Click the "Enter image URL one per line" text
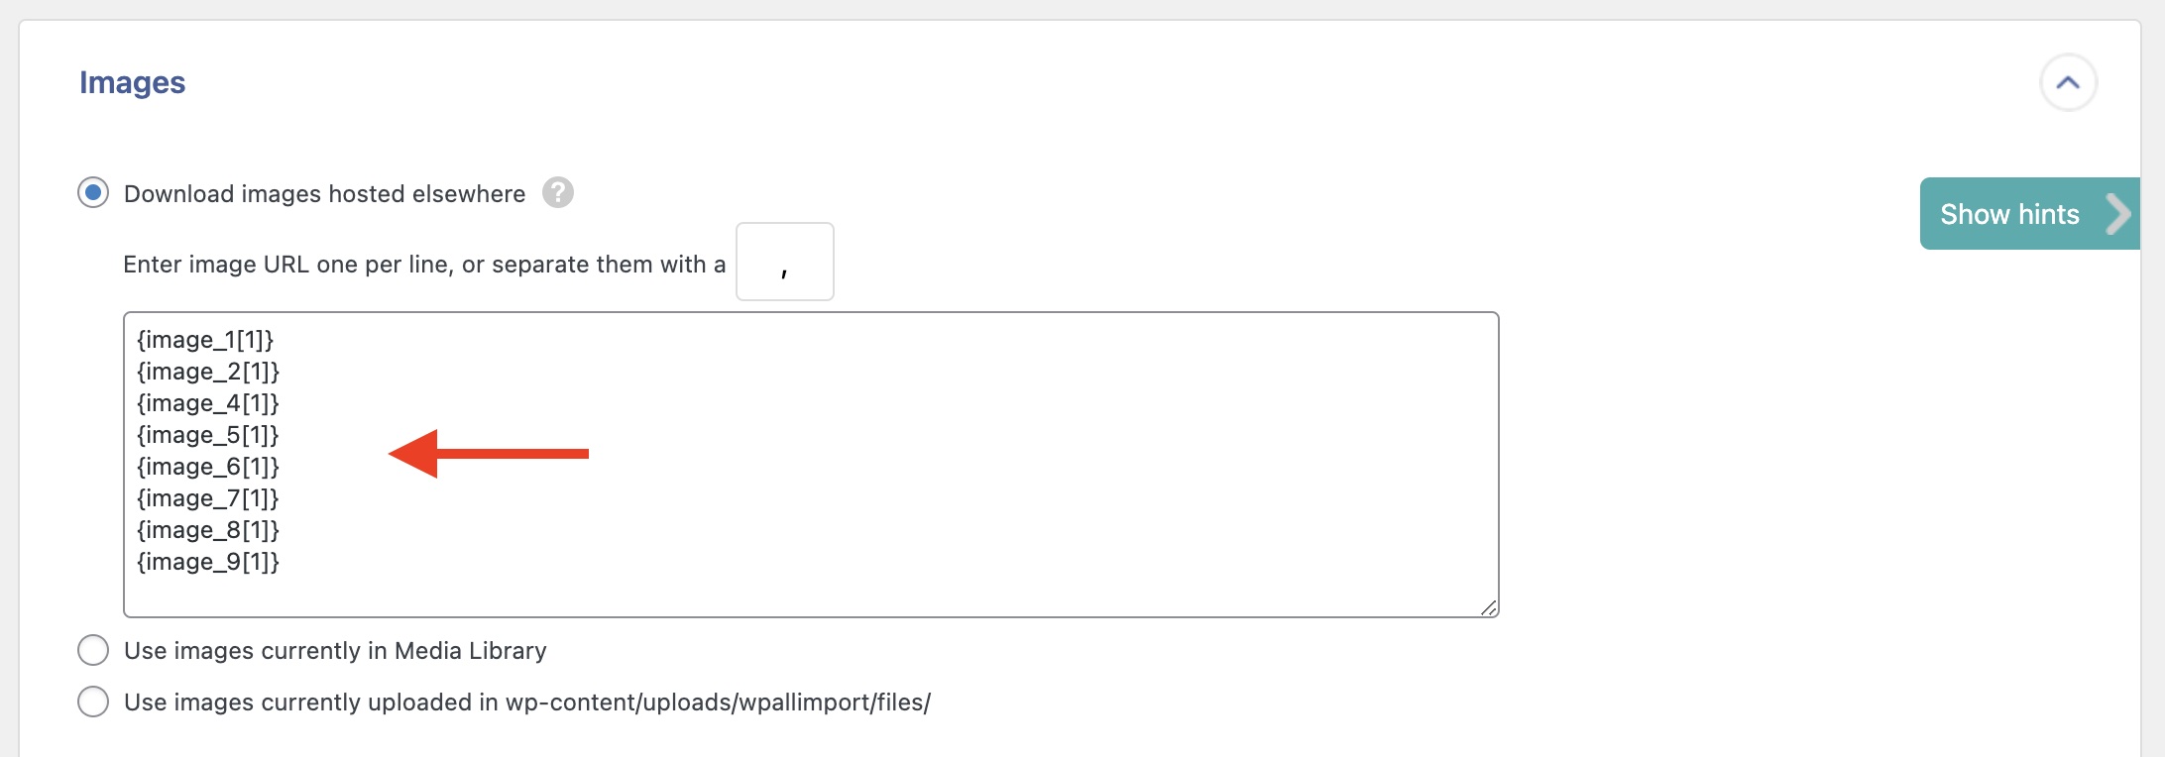 click(x=424, y=265)
